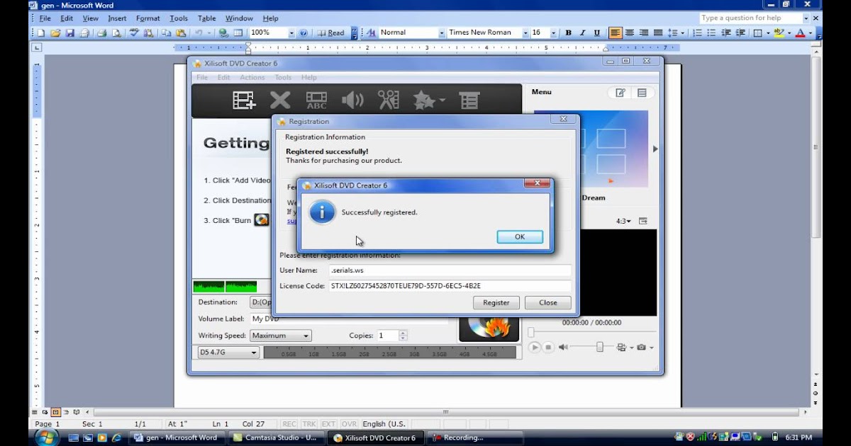The image size is (851, 446).
Task: Toggle EXT extend selection in status bar
Action: [328, 424]
